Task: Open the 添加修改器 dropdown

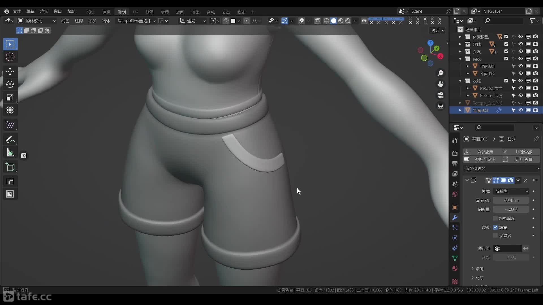Action: tap(502, 168)
